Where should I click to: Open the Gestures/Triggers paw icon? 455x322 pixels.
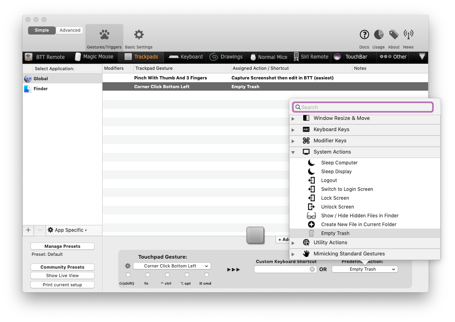click(104, 35)
